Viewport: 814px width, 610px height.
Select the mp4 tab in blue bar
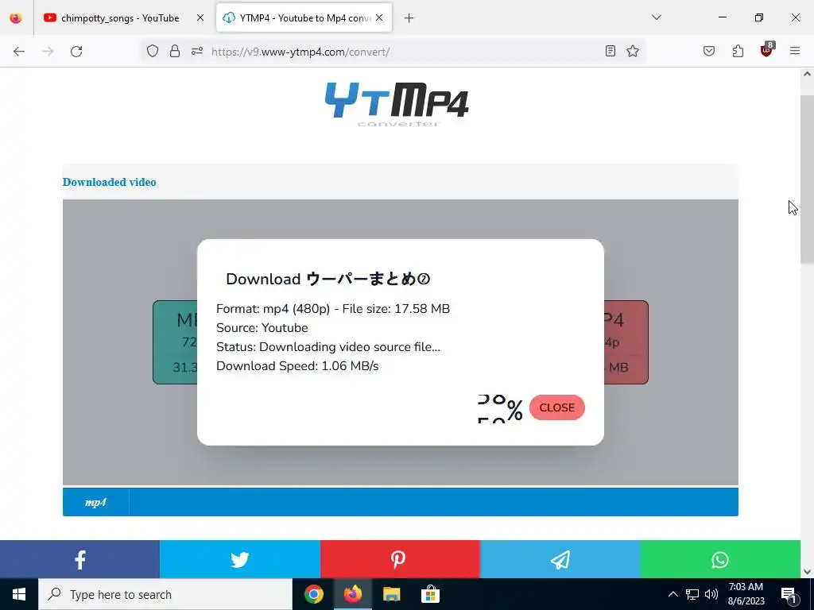coord(95,502)
